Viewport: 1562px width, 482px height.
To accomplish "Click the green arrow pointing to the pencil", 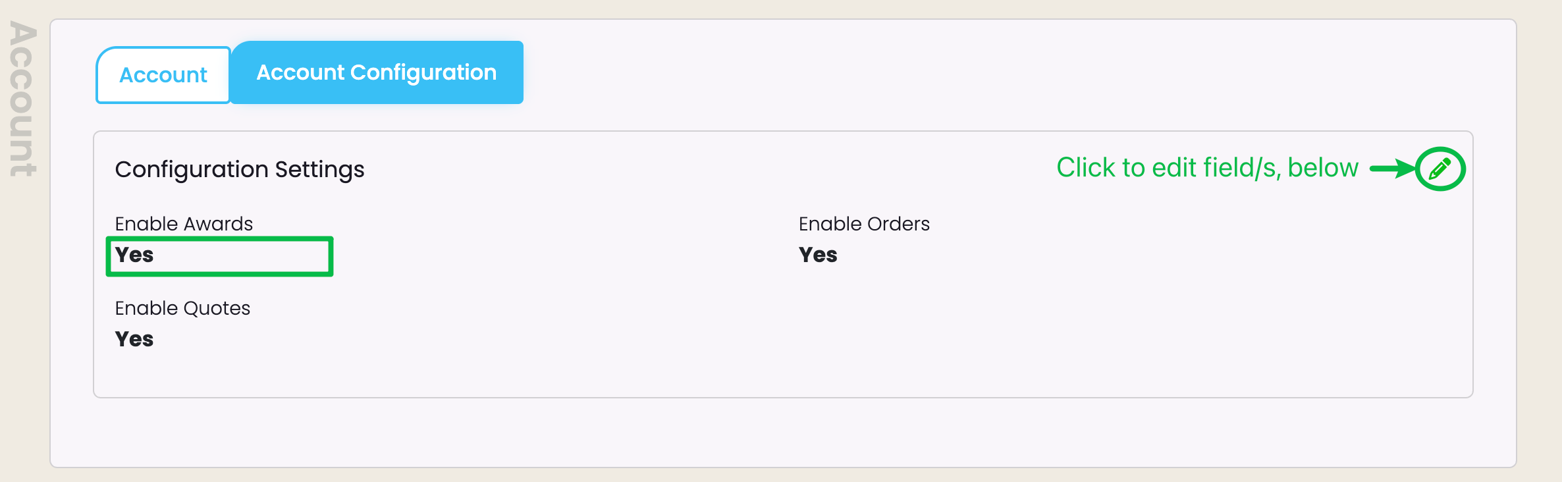I will click(x=1391, y=169).
